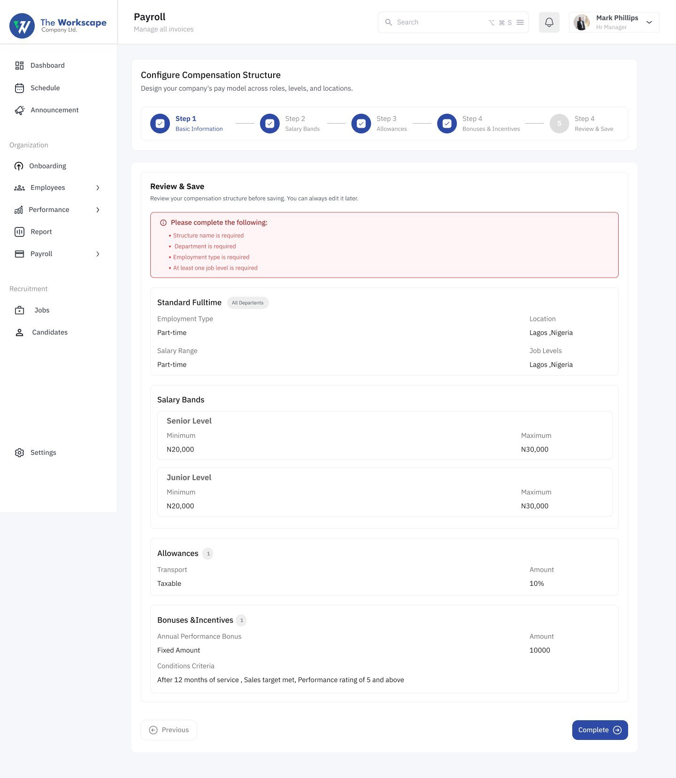Go to Bonuses & Incentives step
This screenshot has height=778, width=676.
478,124
